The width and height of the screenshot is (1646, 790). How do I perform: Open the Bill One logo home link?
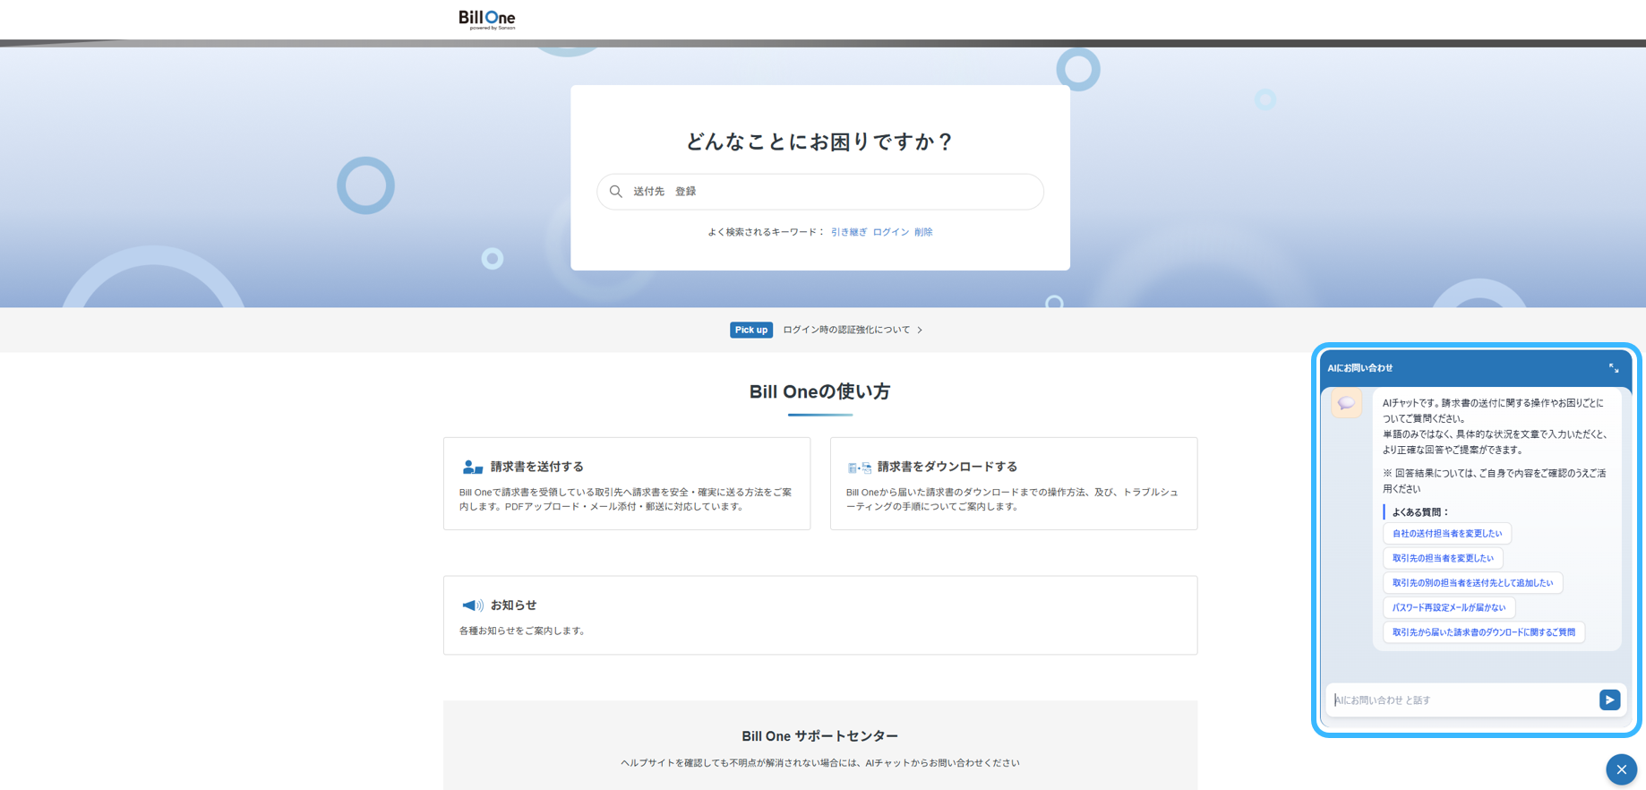(487, 20)
